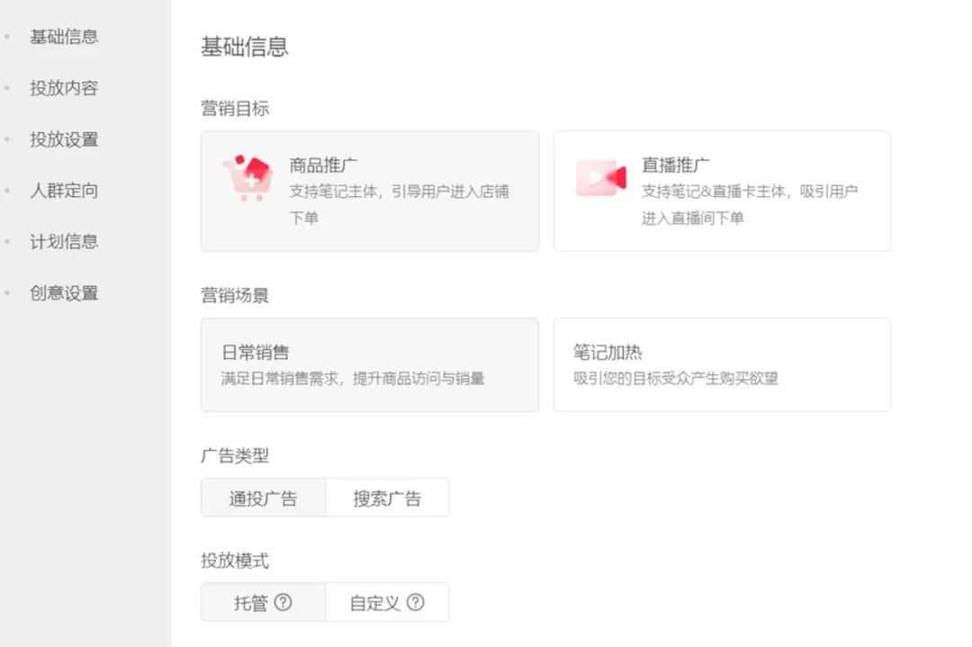
Task: Click the help icon next to 自定义
Action: [x=415, y=602]
